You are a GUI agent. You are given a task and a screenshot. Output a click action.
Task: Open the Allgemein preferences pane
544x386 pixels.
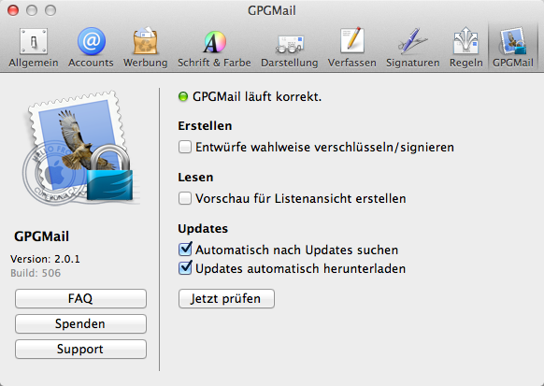(34, 48)
